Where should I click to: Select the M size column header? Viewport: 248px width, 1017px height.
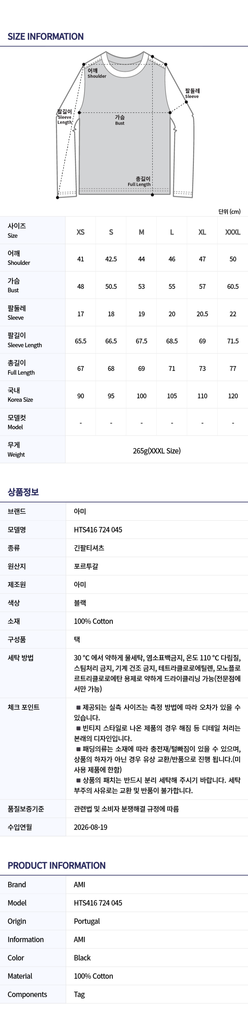click(x=141, y=232)
